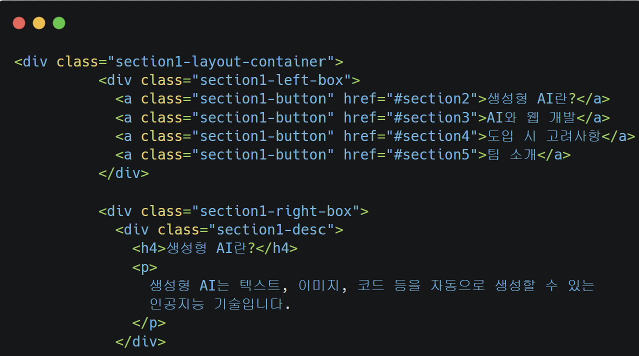Image resolution: width=639 pixels, height=356 pixels.
Task: Click the h4 heading '생성형 AI란?'
Action: click(210, 248)
